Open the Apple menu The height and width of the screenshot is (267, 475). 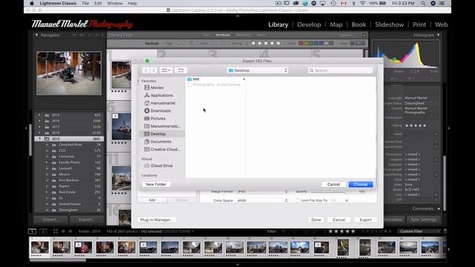click(32, 3)
